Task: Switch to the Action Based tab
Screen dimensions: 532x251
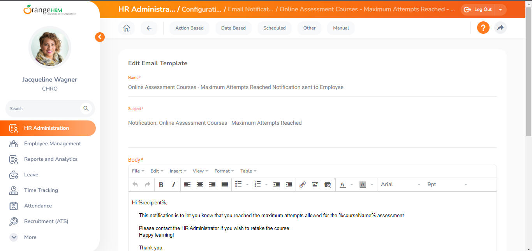Action: (190, 28)
